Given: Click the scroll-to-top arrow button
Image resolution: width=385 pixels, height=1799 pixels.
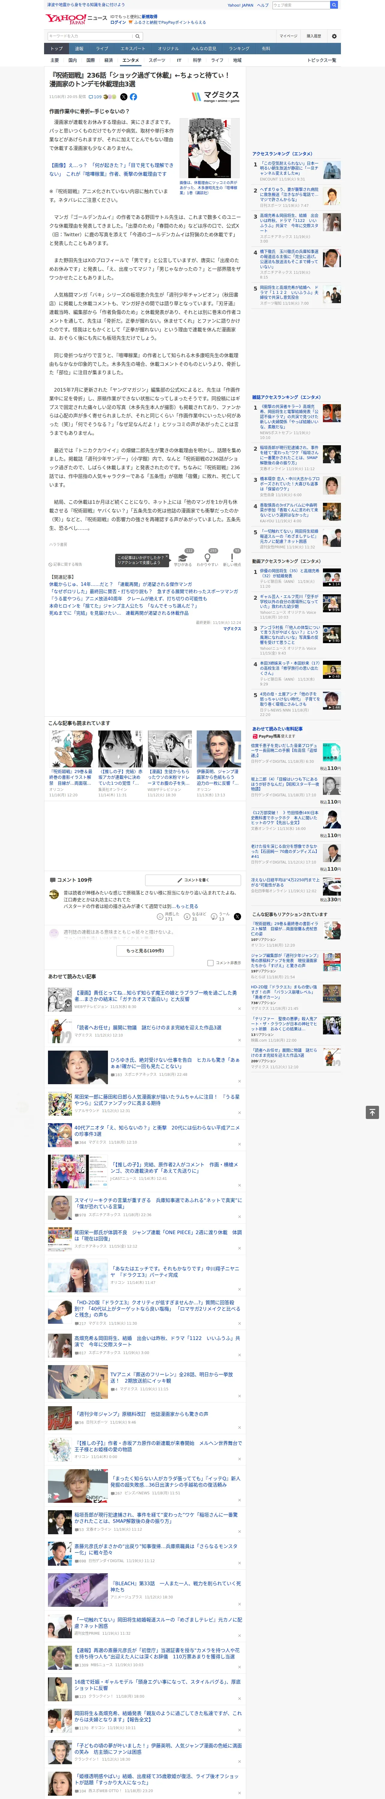Looking at the screenshot, I should coord(372,1112).
